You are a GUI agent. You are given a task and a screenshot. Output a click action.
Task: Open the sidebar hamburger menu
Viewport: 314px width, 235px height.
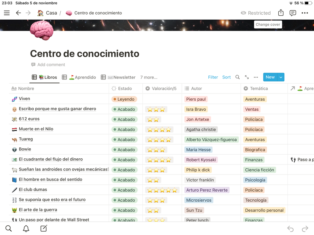[x=7, y=13]
